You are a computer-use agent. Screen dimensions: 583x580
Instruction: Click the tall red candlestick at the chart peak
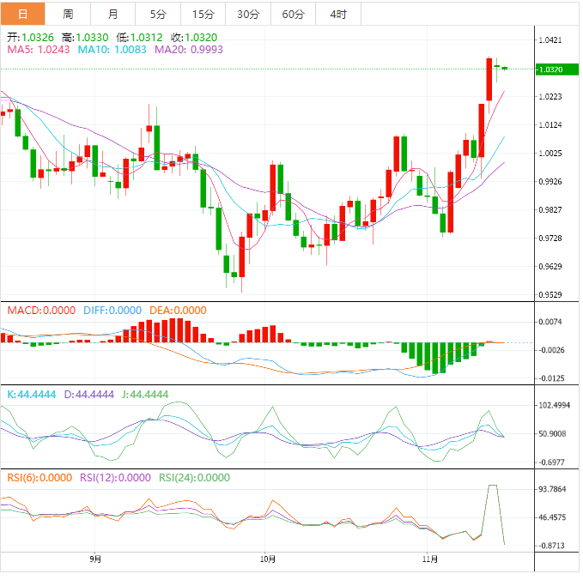(489, 80)
